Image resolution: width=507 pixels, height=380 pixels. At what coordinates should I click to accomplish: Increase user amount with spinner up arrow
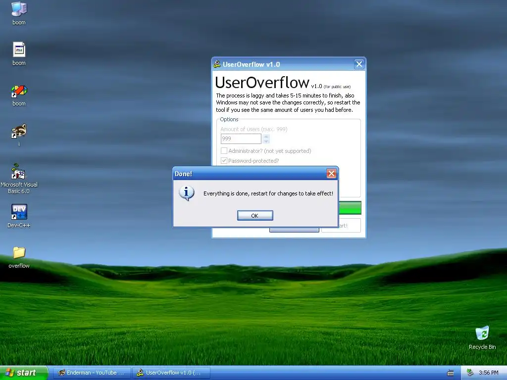click(x=266, y=137)
